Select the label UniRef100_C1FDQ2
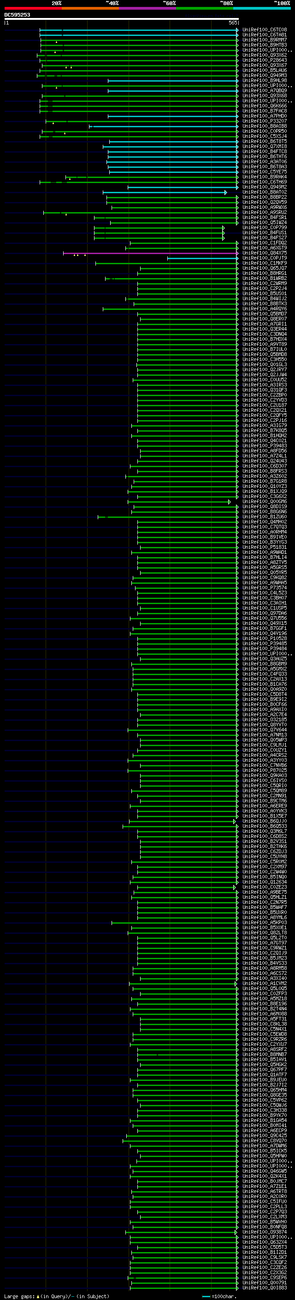 click(265, 243)
